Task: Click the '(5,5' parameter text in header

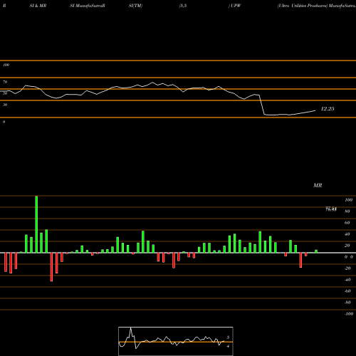Action: pos(183,6)
